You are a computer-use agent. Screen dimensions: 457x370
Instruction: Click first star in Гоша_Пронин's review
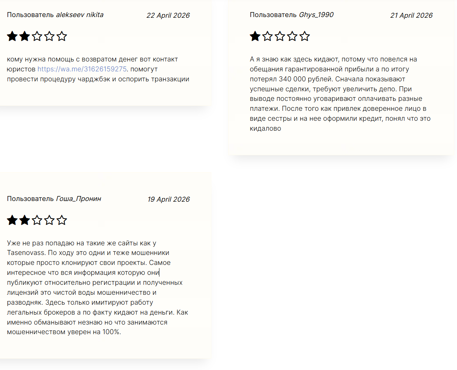click(x=12, y=220)
